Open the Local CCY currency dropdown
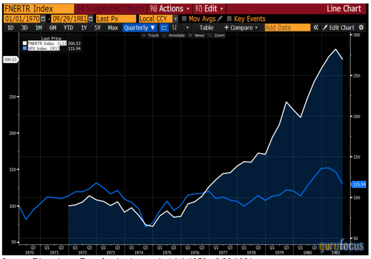The height and width of the screenshot is (259, 371). pyautogui.click(x=175, y=19)
